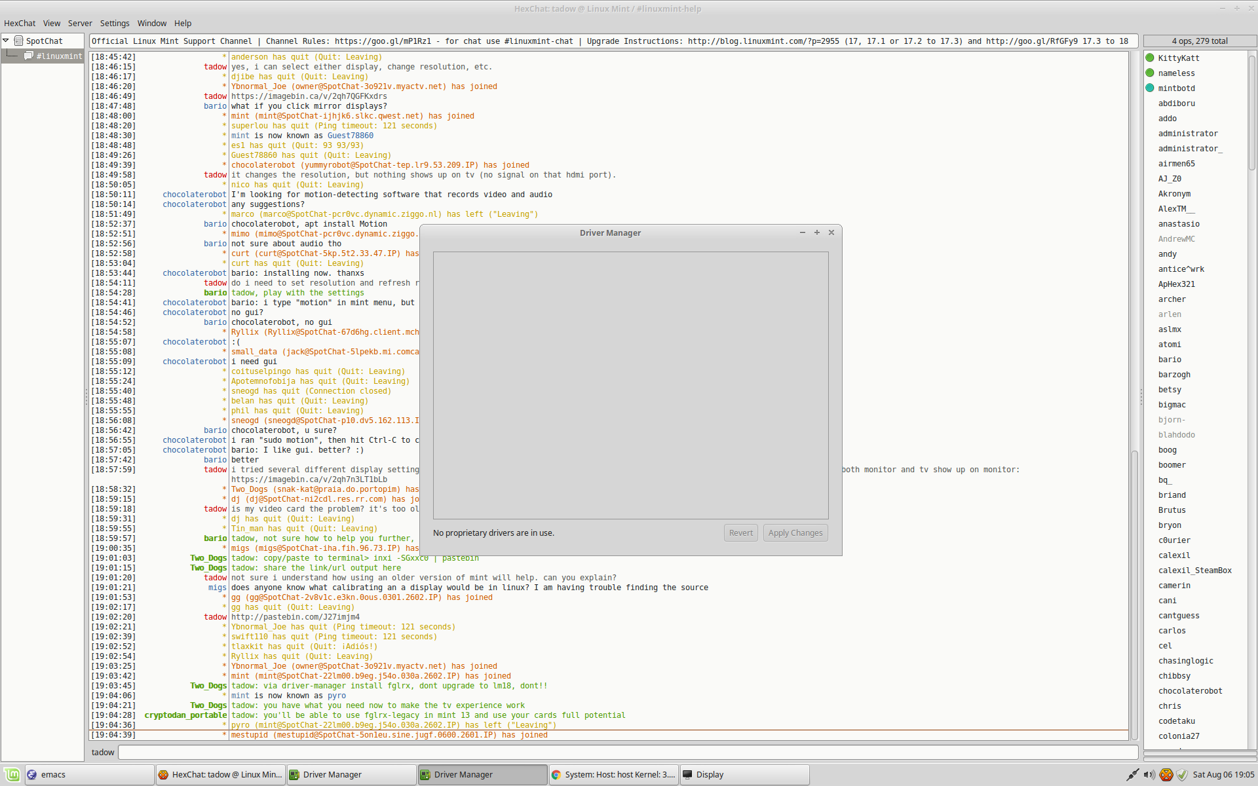
Task: Switch to the Display taskbar window
Action: tap(745, 774)
